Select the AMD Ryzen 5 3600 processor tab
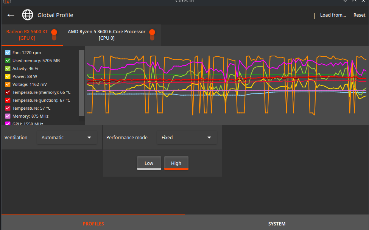The width and height of the screenshot is (369, 230). point(106,35)
